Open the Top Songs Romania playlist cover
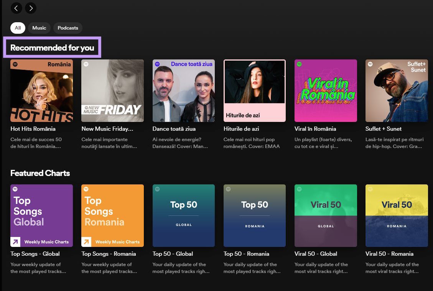 pos(112,215)
